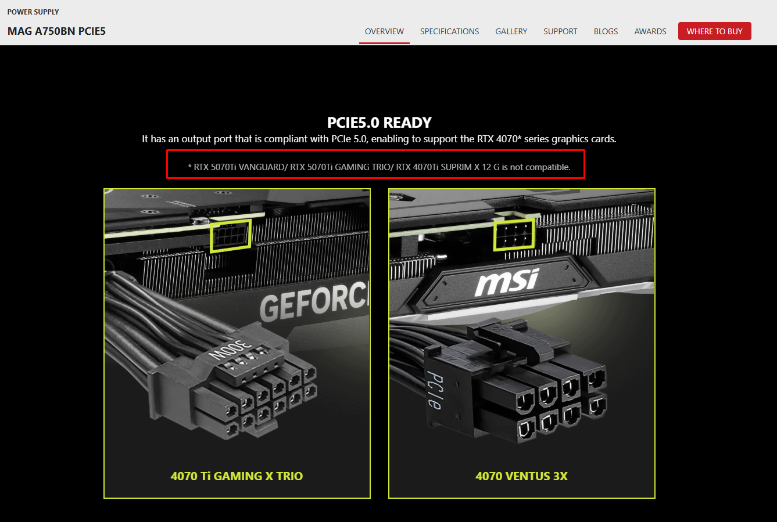Open the Gallery tab

pos(511,31)
